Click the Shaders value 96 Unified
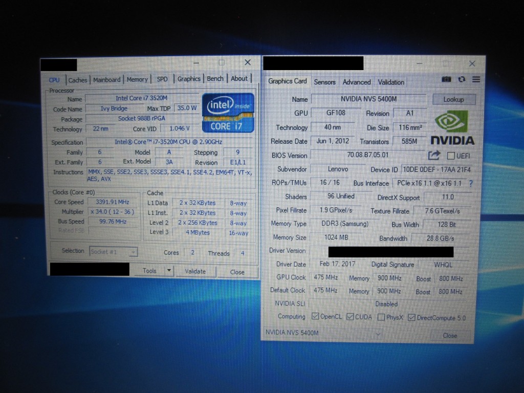524x393 pixels. point(341,196)
